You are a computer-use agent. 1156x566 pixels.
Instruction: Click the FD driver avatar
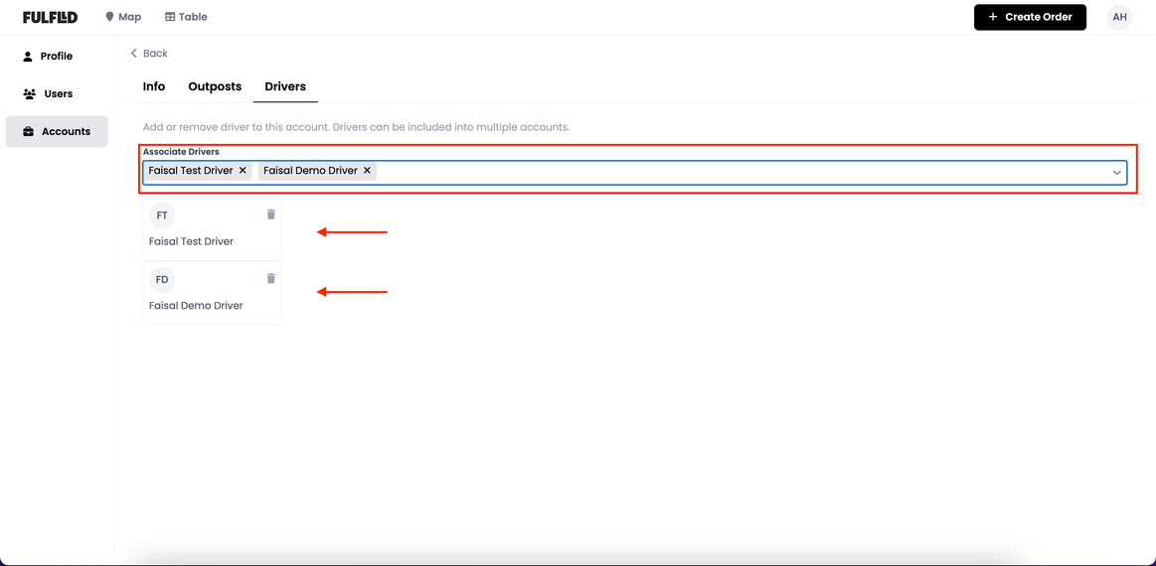pyautogui.click(x=162, y=280)
